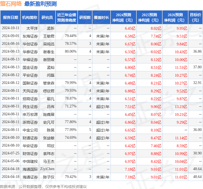Click researcher 陈子仪
The height and width of the screenshot is (189, 203).
pyautogui.click(x=49, y=177)
